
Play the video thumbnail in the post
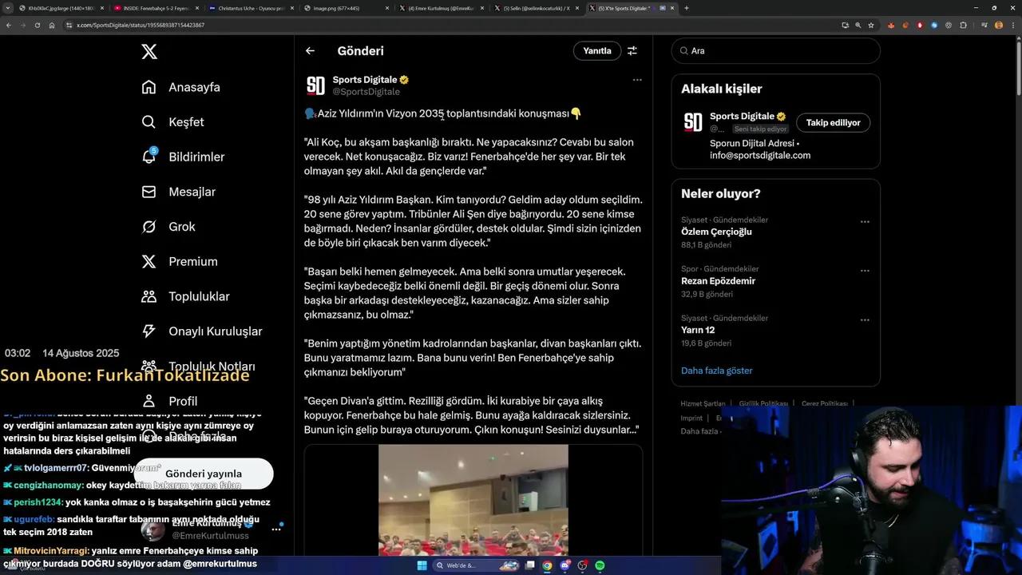tap(473, 500)
